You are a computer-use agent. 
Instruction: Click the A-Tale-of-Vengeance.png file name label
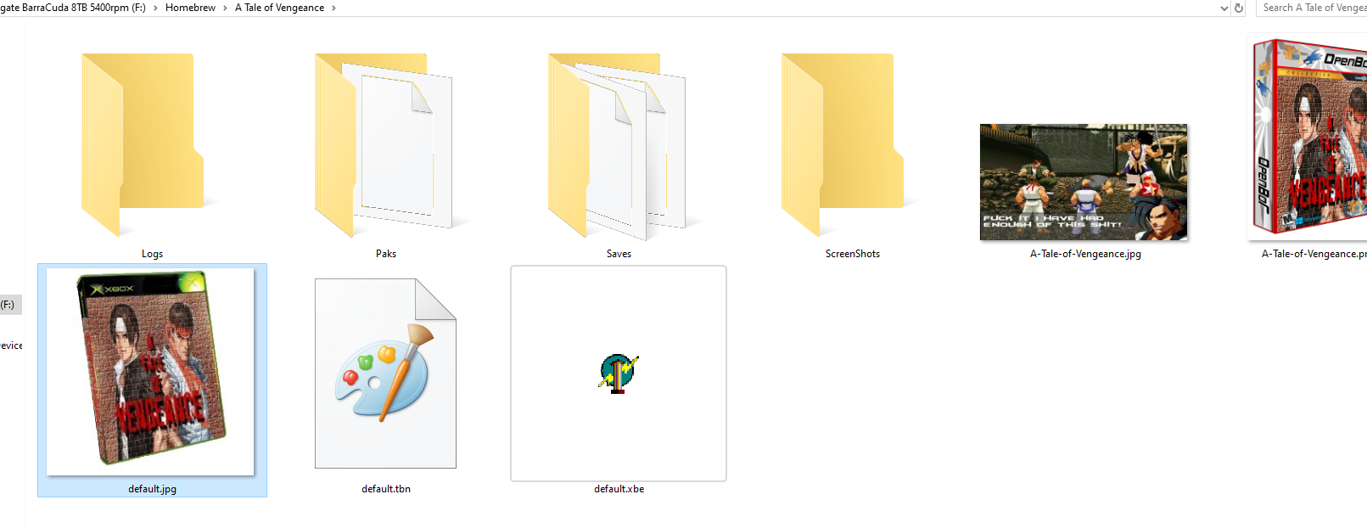tap(1314, 254)
